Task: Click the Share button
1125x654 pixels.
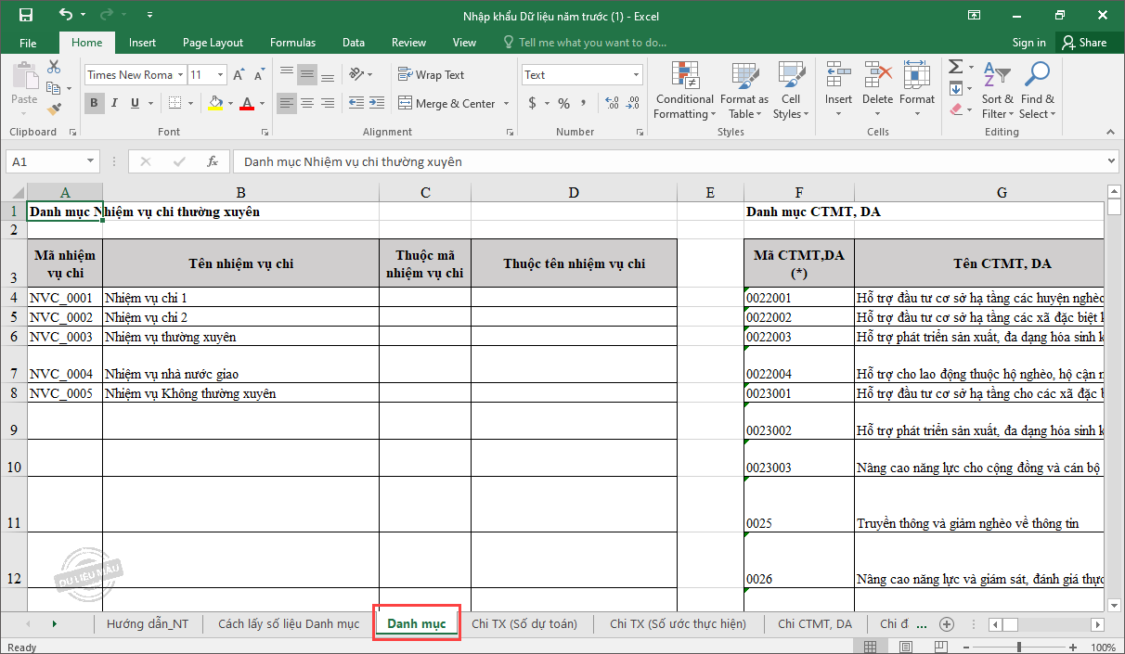Action: 1084,43
